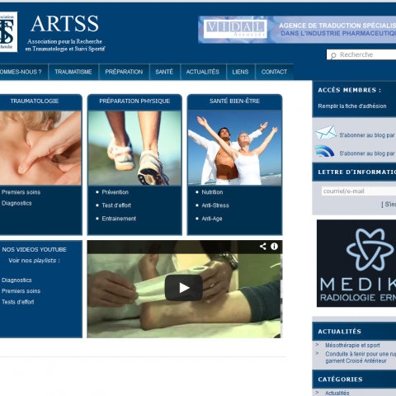Screen dimensions: 396x396
Task: Open the Préparation menu
Action: [x=124, y=72]
